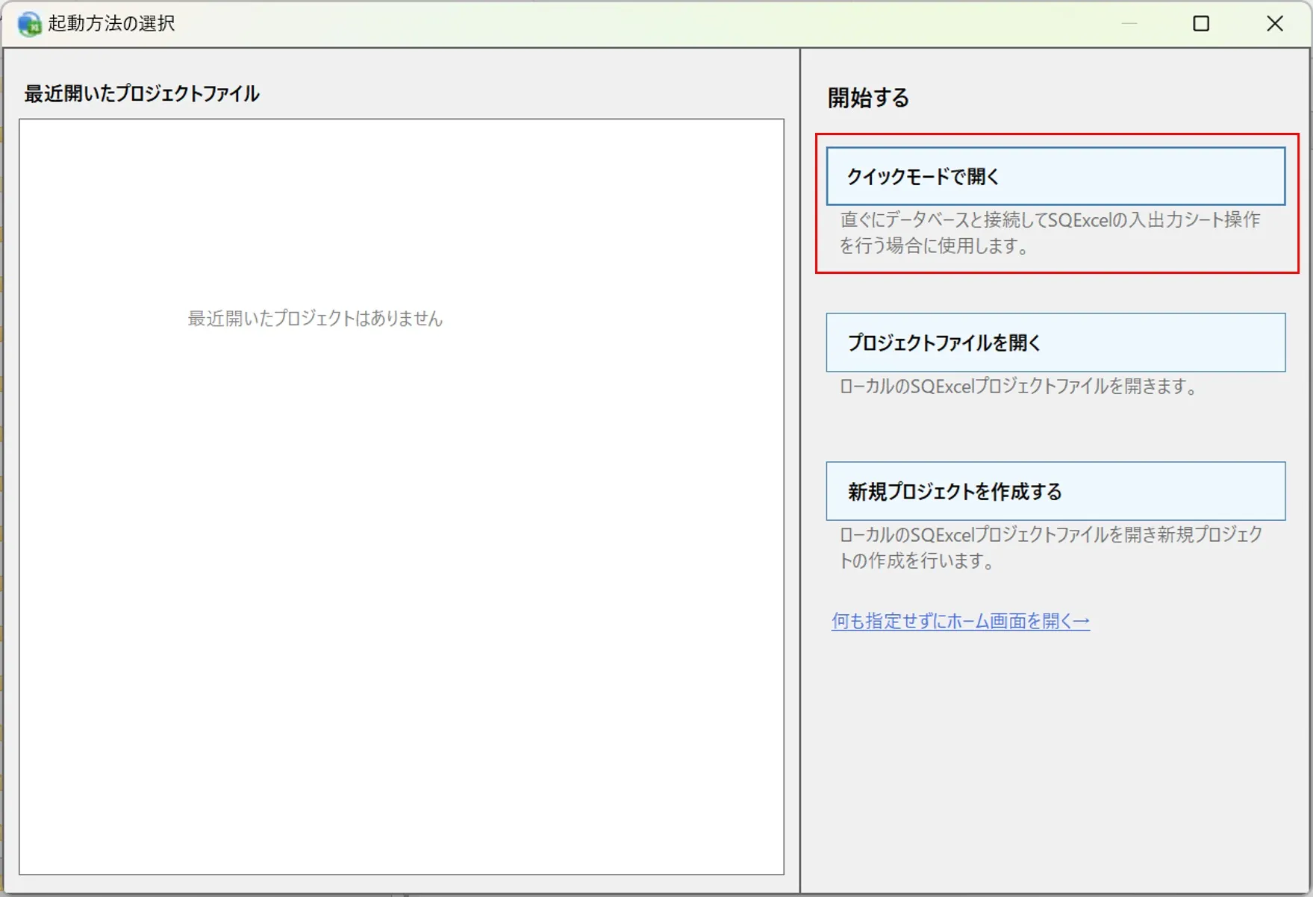The image size is (1313, 897).
Task: Click 最近開いたプロジェクトはありません message
Action: pyautogui.click(x=315, y=319)
